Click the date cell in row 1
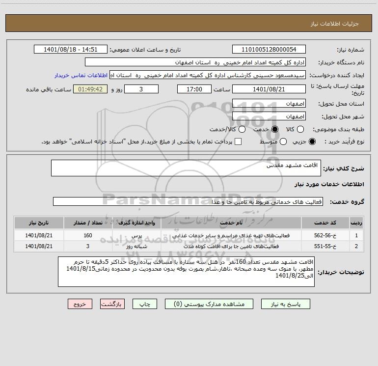 click(39, 235)
